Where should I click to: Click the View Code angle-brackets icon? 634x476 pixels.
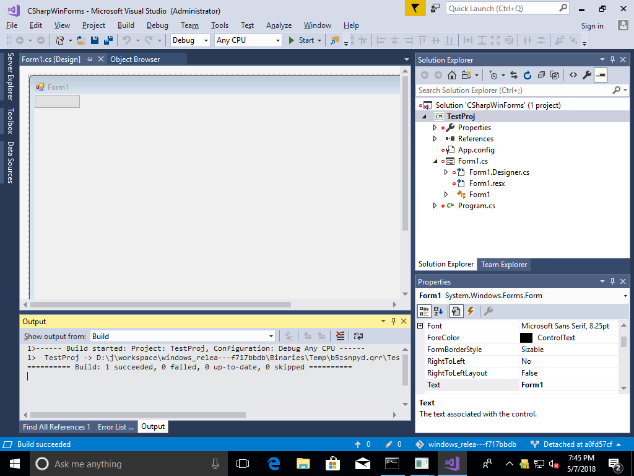pyautogui.click(x=573, y=75)
